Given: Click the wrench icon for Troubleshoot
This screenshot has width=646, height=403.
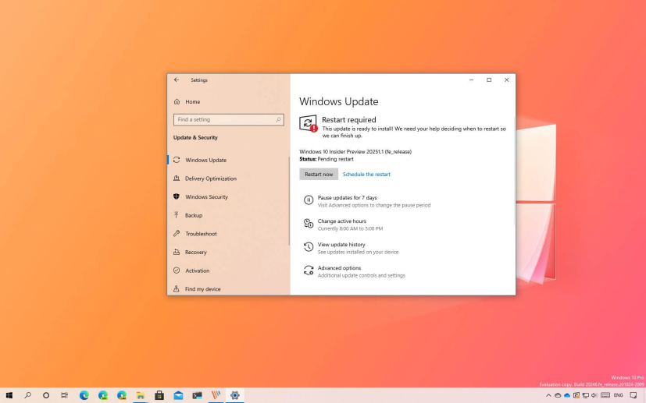Looking at the screenshot, I should (177, 234).
